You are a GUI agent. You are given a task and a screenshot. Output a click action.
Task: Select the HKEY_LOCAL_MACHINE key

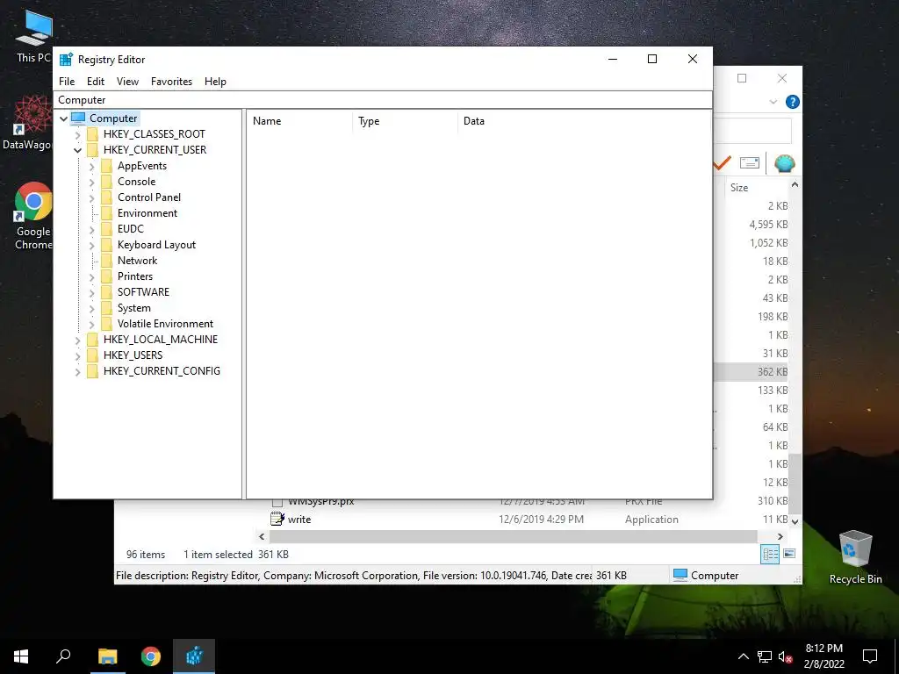tap(161, 340)
